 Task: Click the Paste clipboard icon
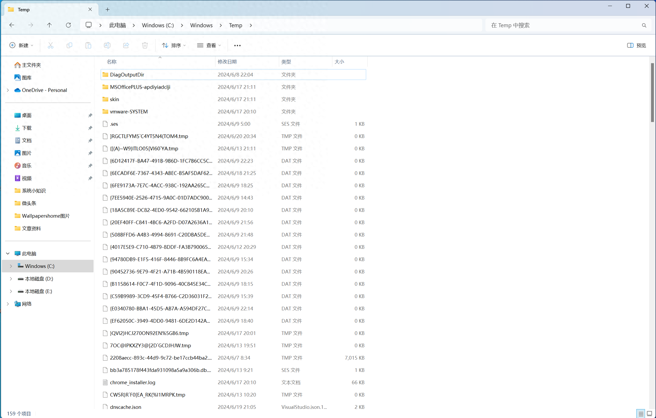pyautogui.click(x=88, y=45)
